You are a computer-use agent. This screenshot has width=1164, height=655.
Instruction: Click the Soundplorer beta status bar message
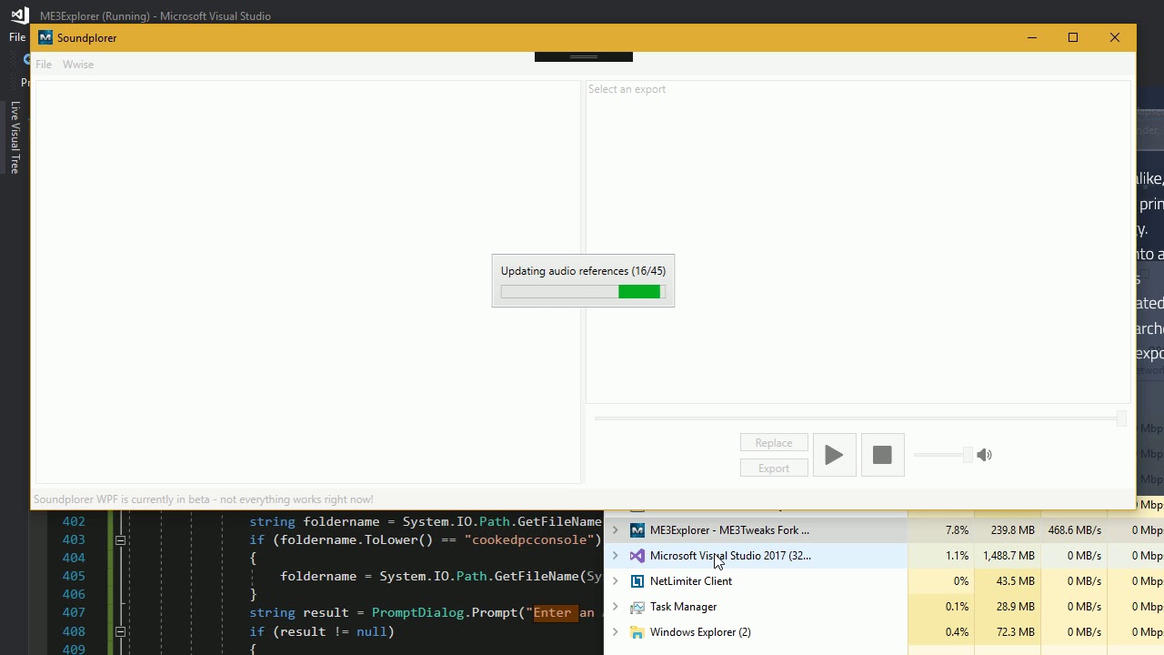pos(204,499)
